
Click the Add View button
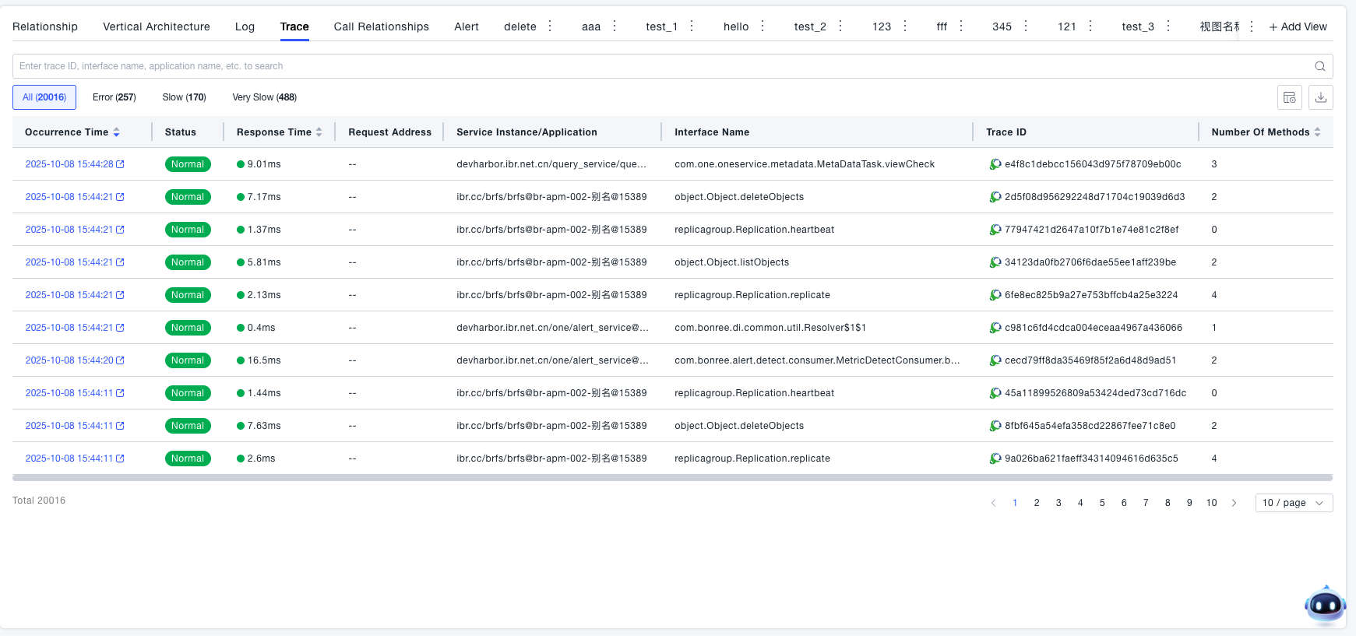click(x=1298, y=26)
